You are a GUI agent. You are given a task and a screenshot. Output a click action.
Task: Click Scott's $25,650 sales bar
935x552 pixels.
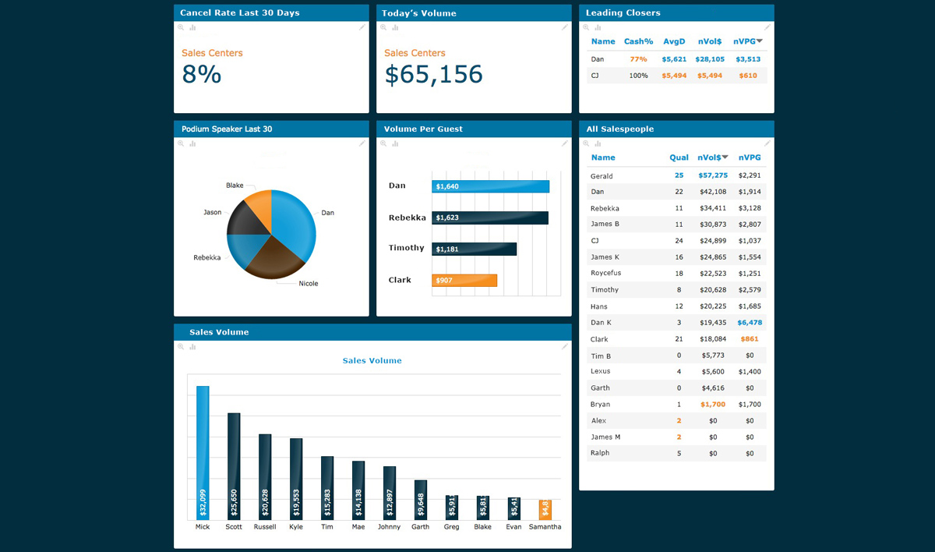[234, 466]
